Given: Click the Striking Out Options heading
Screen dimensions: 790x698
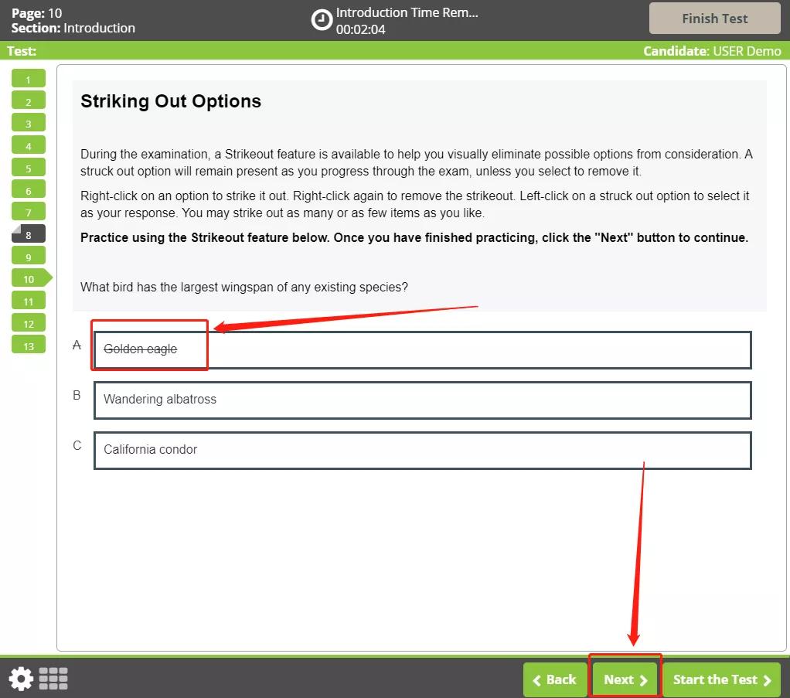Looking at the screenshot, I should coord(171,101).
